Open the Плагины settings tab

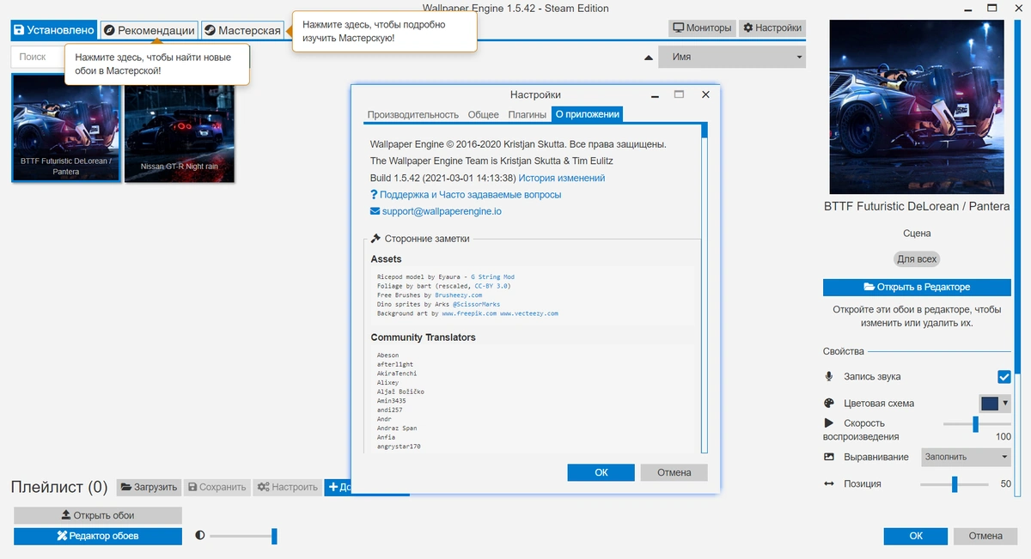528,114
